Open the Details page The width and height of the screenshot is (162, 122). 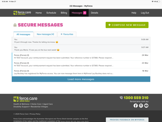95,13
